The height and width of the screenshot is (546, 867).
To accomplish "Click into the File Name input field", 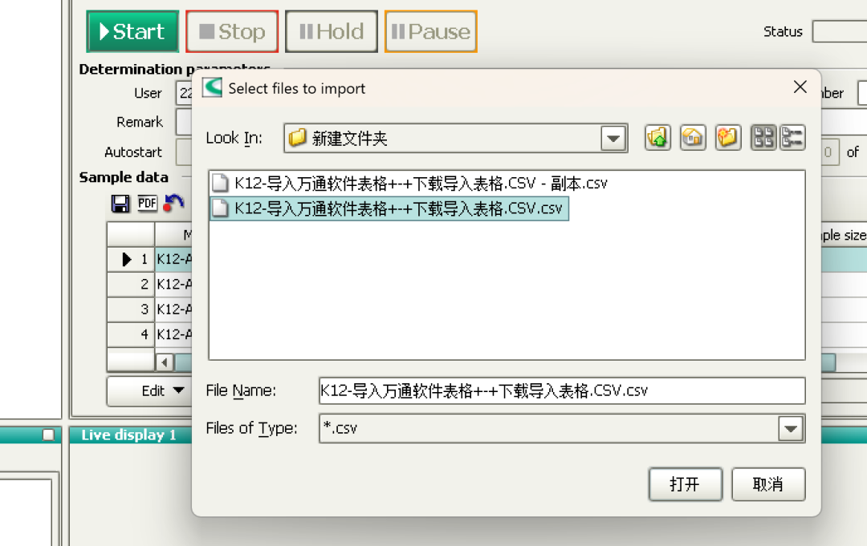I will (x=562, y=391).
